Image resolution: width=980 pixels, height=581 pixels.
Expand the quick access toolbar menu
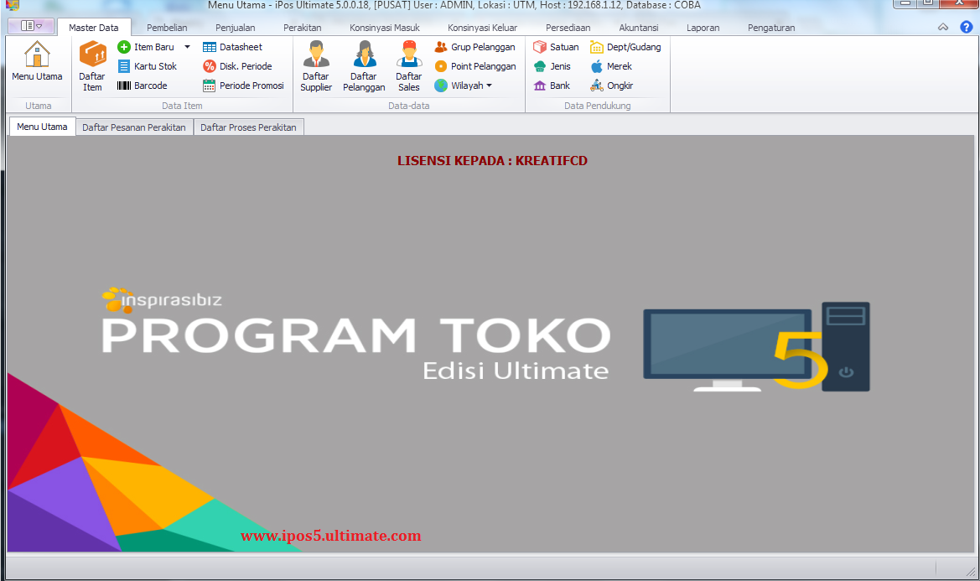coord(31,26)
